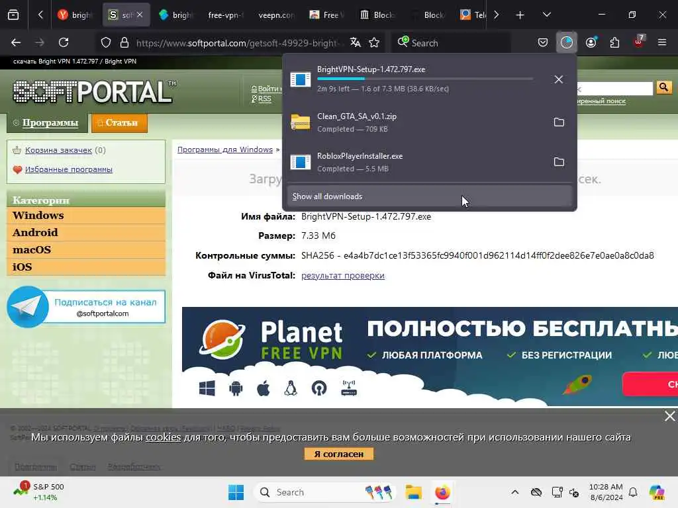Image resolution: width=678 pixels, height=508 pixels.
Task: Open the taskbar clock showing 10:28 AM
Action: 606,492
